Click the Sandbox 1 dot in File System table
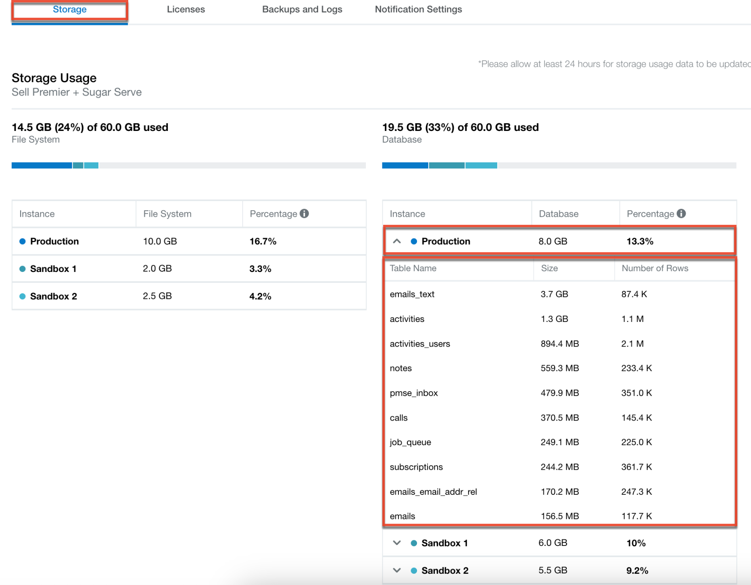Screen dimensions: 751x585 click(x=23, y=269)
